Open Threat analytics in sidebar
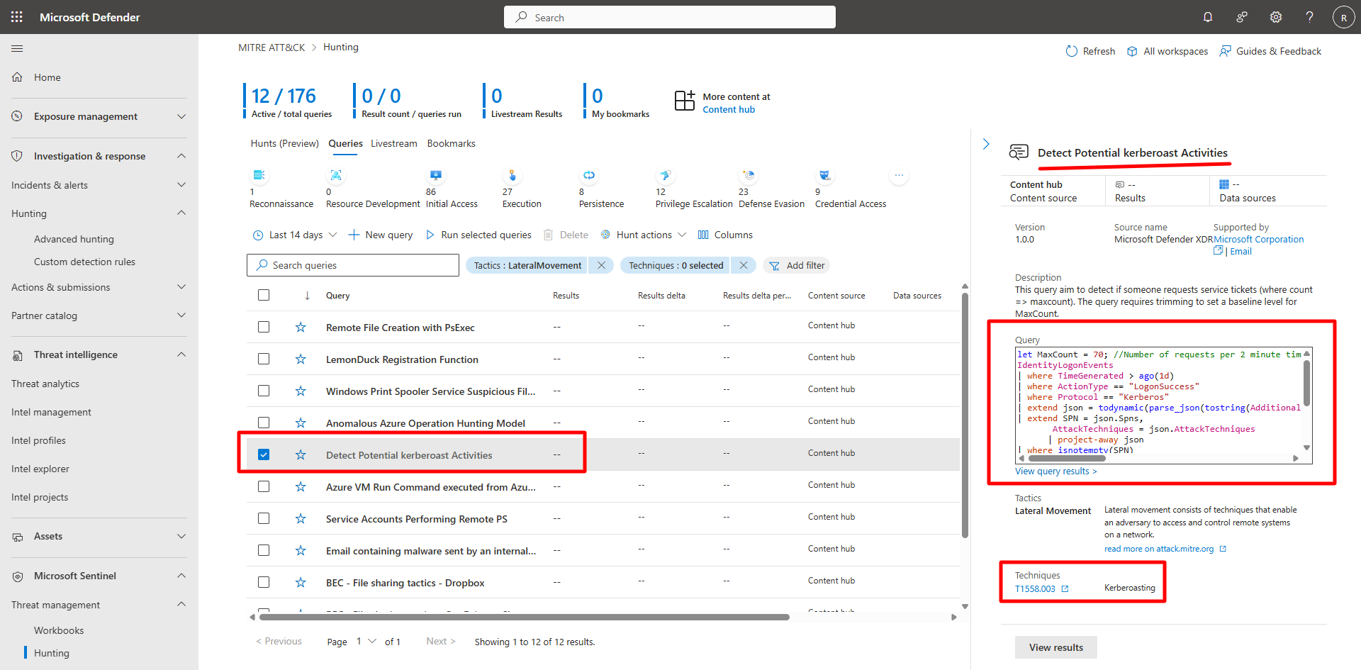1361x670 pixels. coord(45,384)
